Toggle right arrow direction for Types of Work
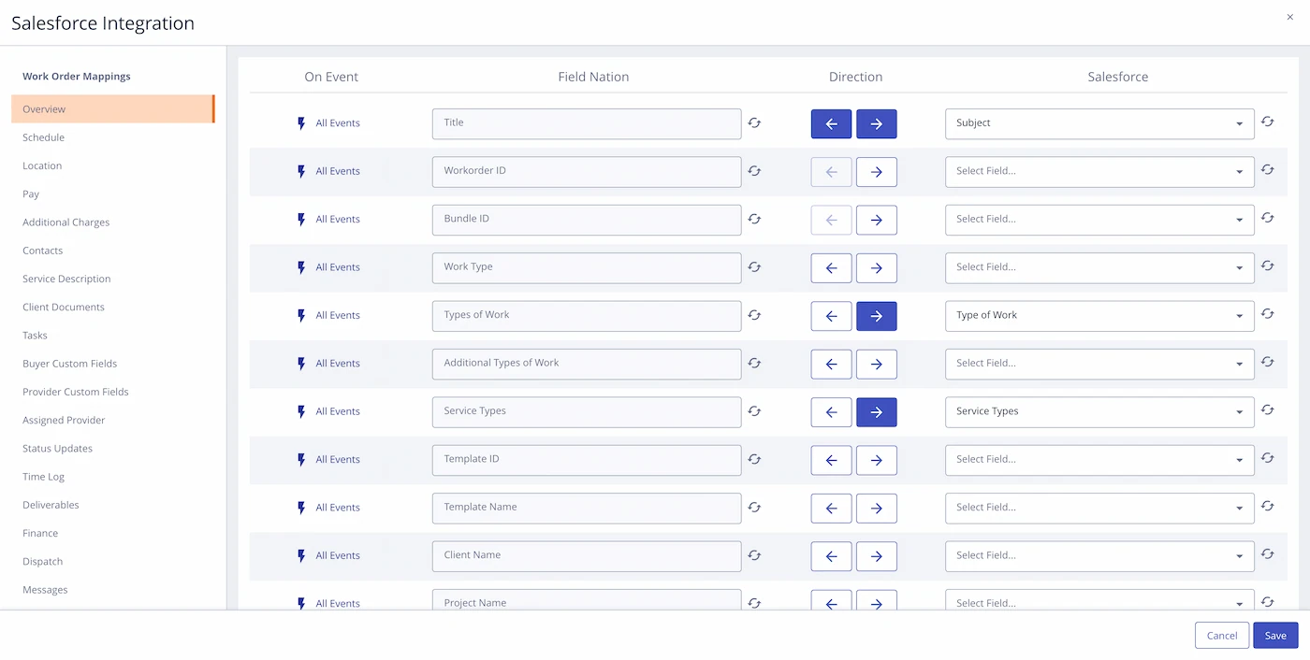Screen dimensions: 1310x660 876,316
